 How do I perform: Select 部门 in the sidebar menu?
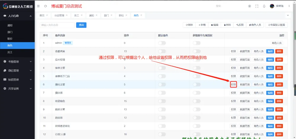point(10,32)
